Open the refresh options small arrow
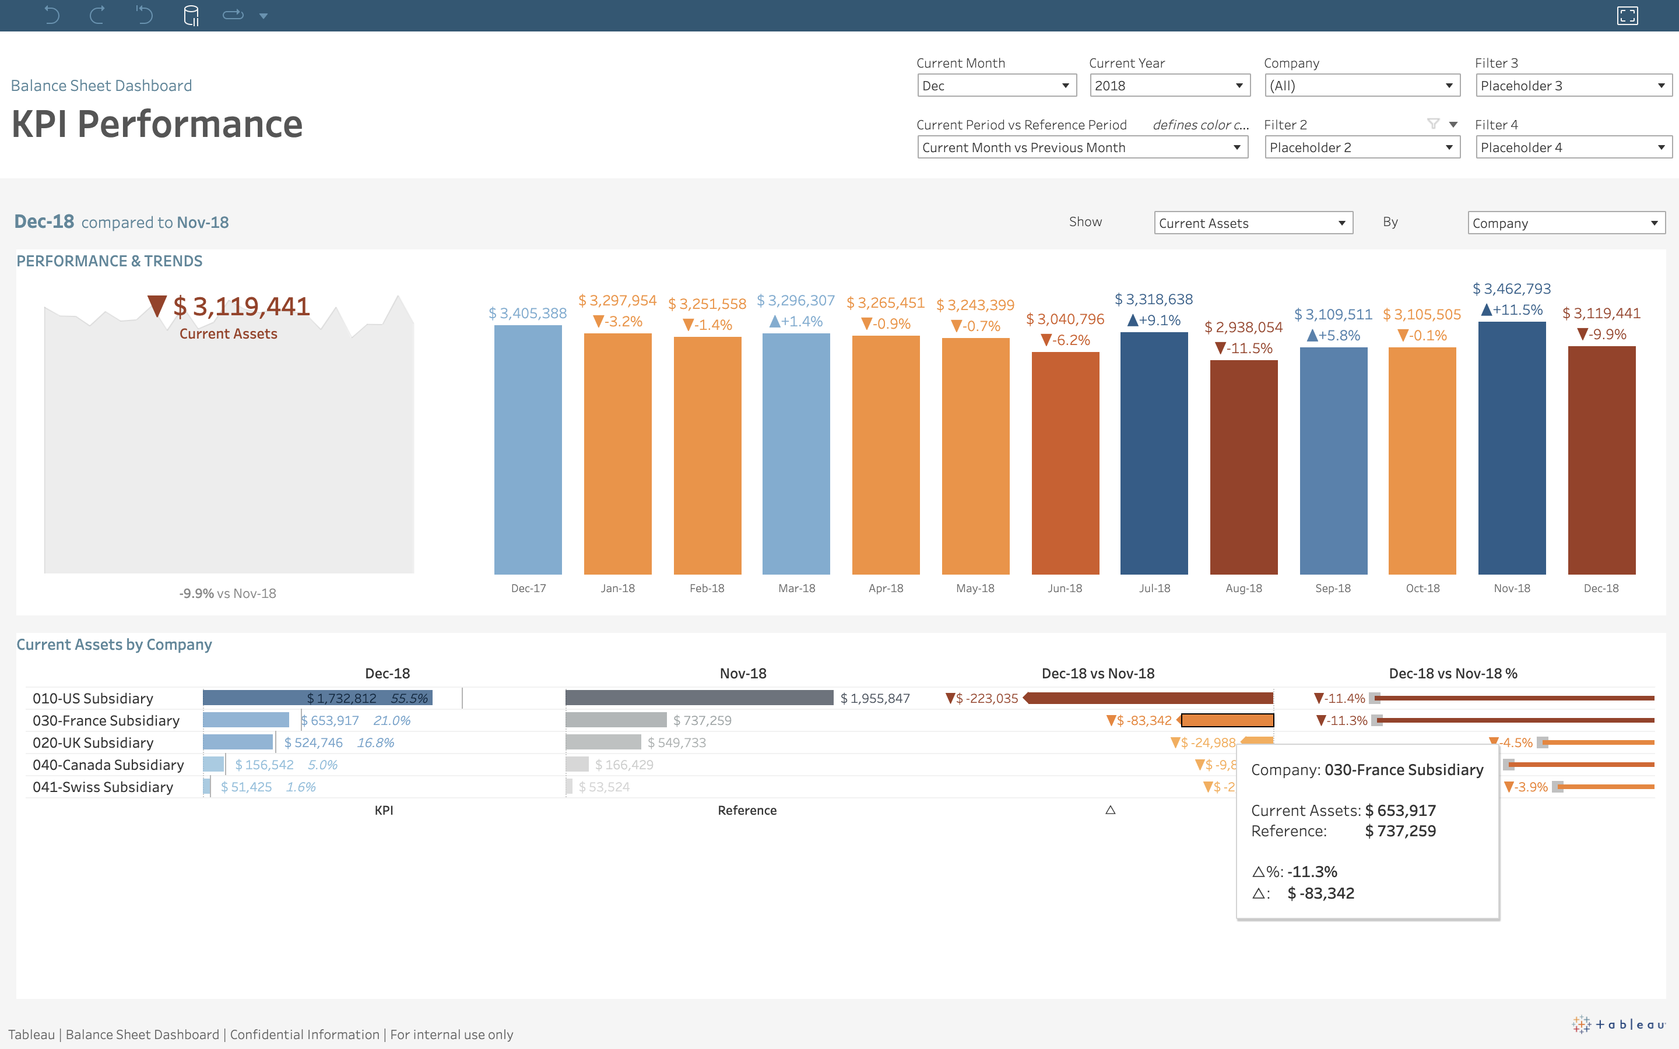The height and width of the screenshot is (1049, 1679). coord(264,16)
